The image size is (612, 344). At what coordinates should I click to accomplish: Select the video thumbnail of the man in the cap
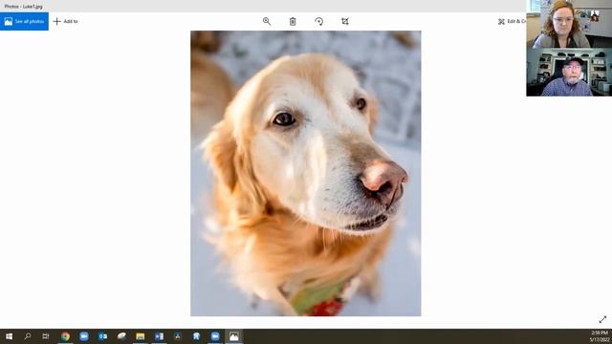(569, 73)
